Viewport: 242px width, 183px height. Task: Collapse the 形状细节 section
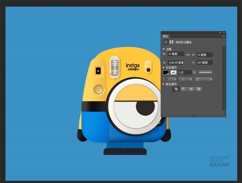point(164,68)
